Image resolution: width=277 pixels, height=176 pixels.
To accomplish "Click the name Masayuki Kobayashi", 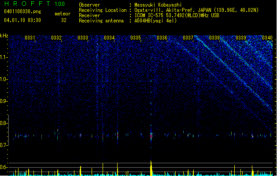I will [x=158, y=5].
